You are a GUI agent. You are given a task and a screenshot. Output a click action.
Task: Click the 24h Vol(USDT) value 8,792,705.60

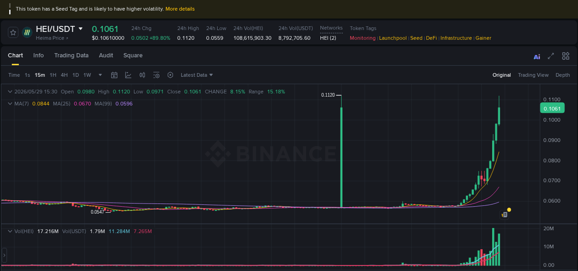[295, 38]
